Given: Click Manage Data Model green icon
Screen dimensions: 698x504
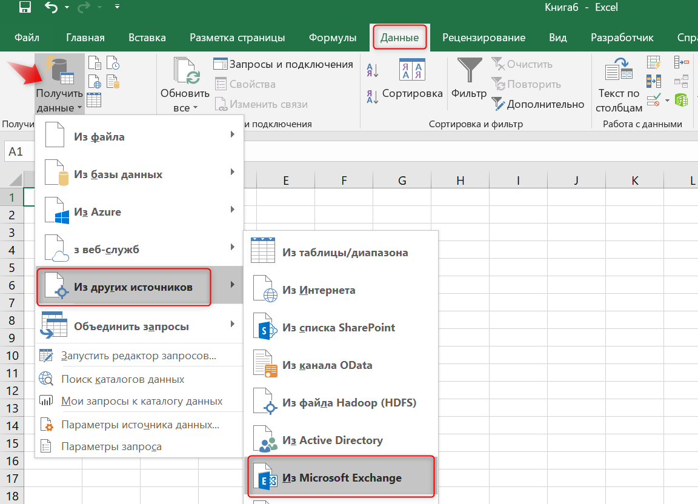Looking at the screenshot, I should coord(681,100).
